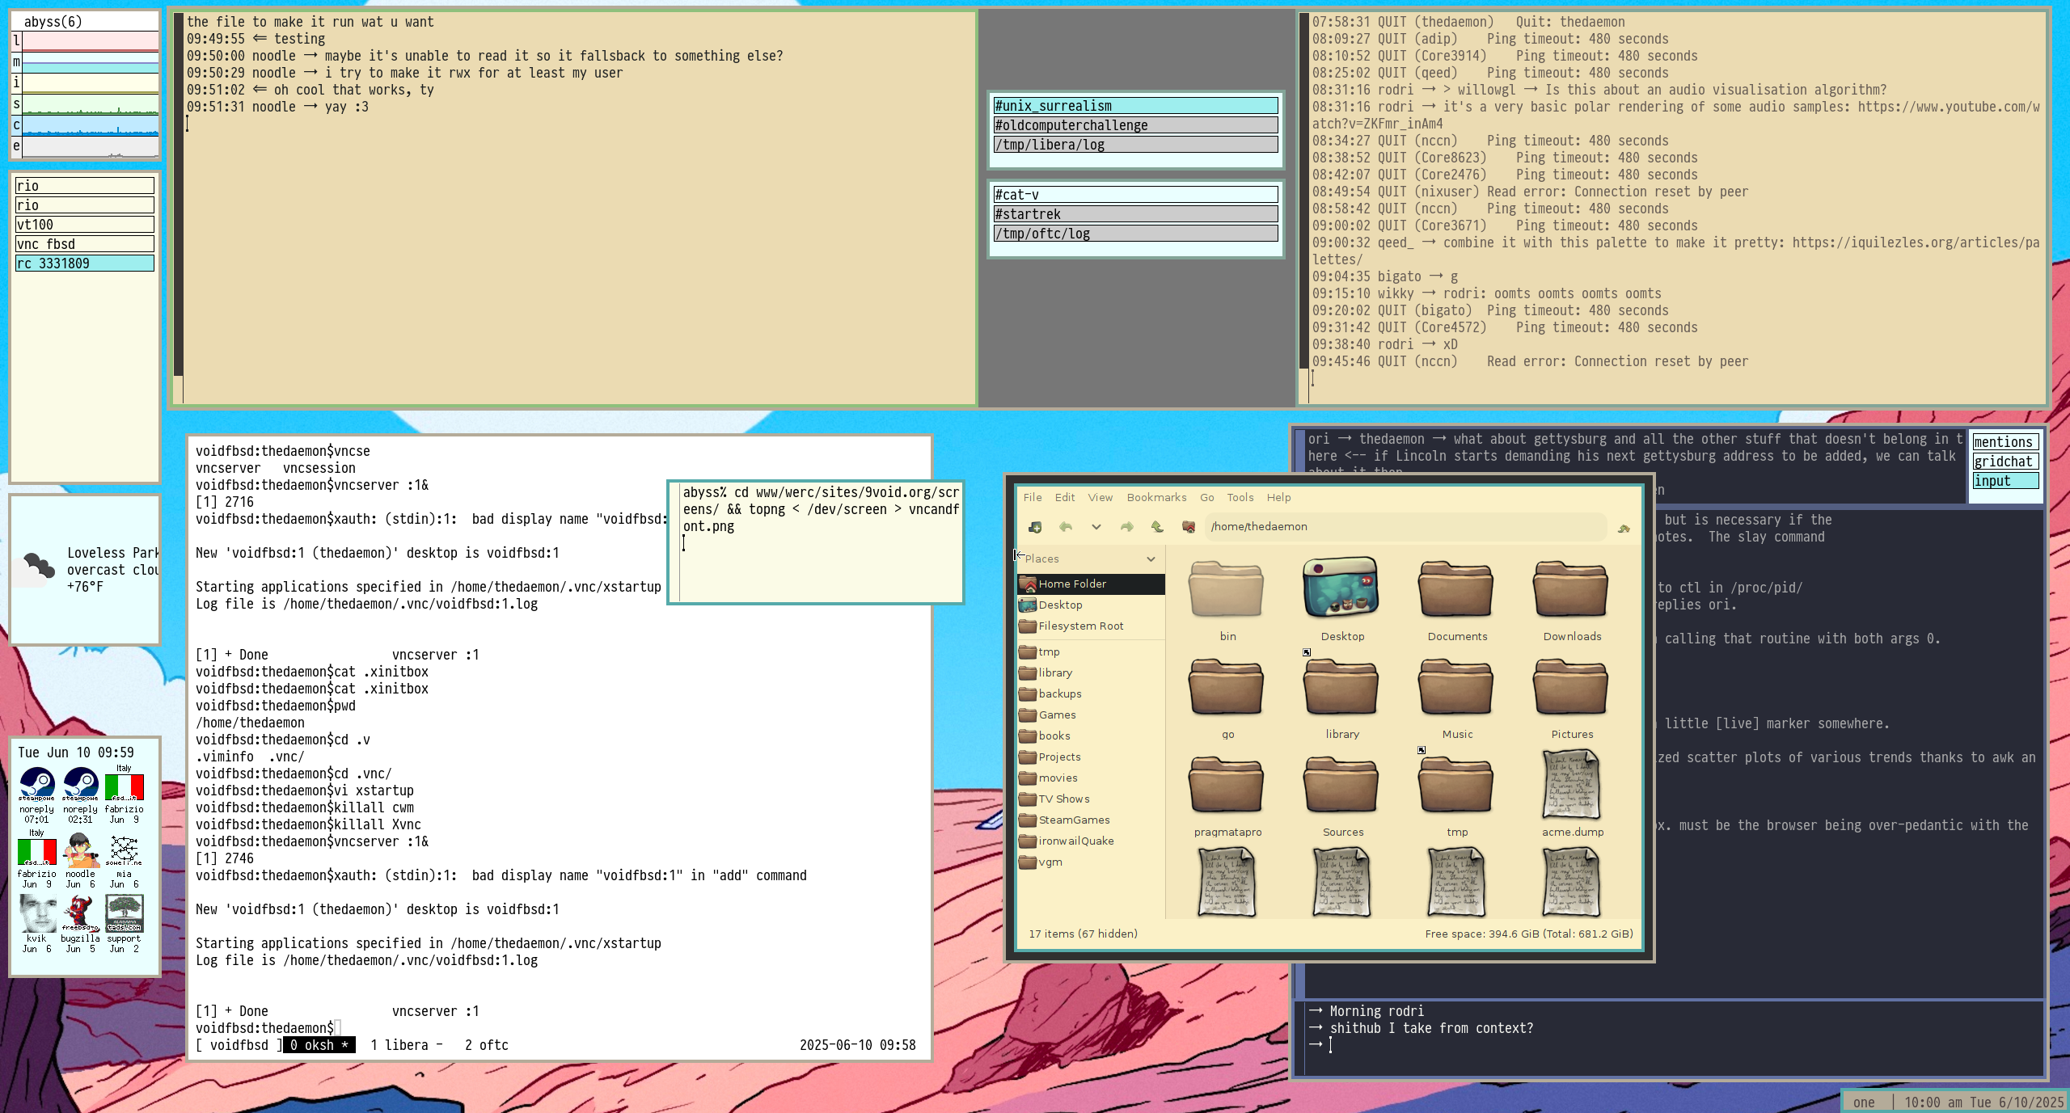Select the #startrek channel entry
Image resolution: width=2070 pixels, height=1113 pixels.
coord(1135,214)
